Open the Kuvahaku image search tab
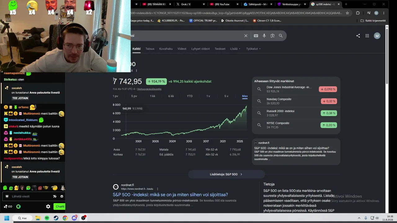Image resolution: width=397 pixels, height=223 pixels. pos(166,49)
